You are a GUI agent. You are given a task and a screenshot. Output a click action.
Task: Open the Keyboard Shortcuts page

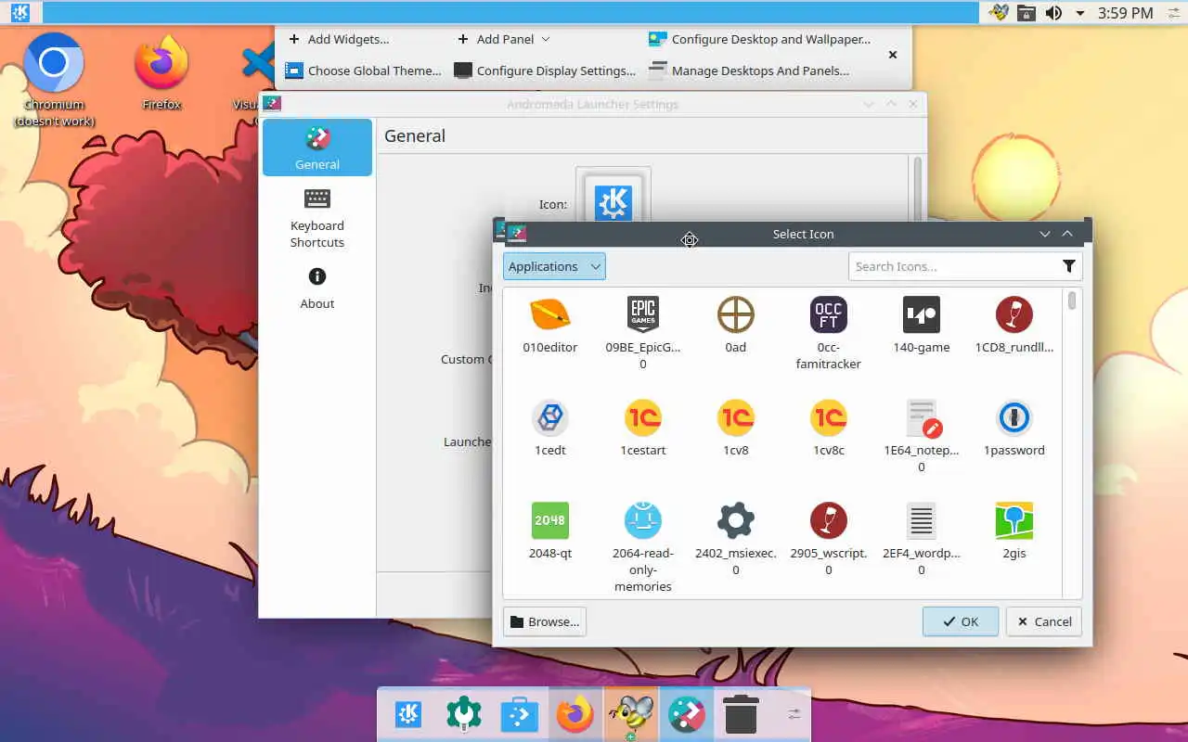click(317, 218)
